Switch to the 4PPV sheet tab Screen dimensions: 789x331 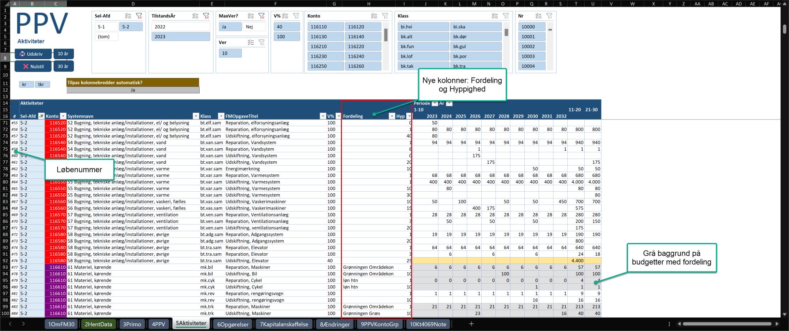pyautogui.click(x=158, y=324)
